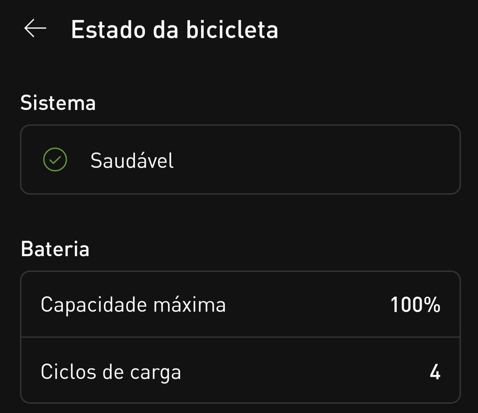The width and height of the screenshot is (478, 413).
Task: Click the word "máxima" in battery card
Action: pyautogui.click(x=189, y=305)
